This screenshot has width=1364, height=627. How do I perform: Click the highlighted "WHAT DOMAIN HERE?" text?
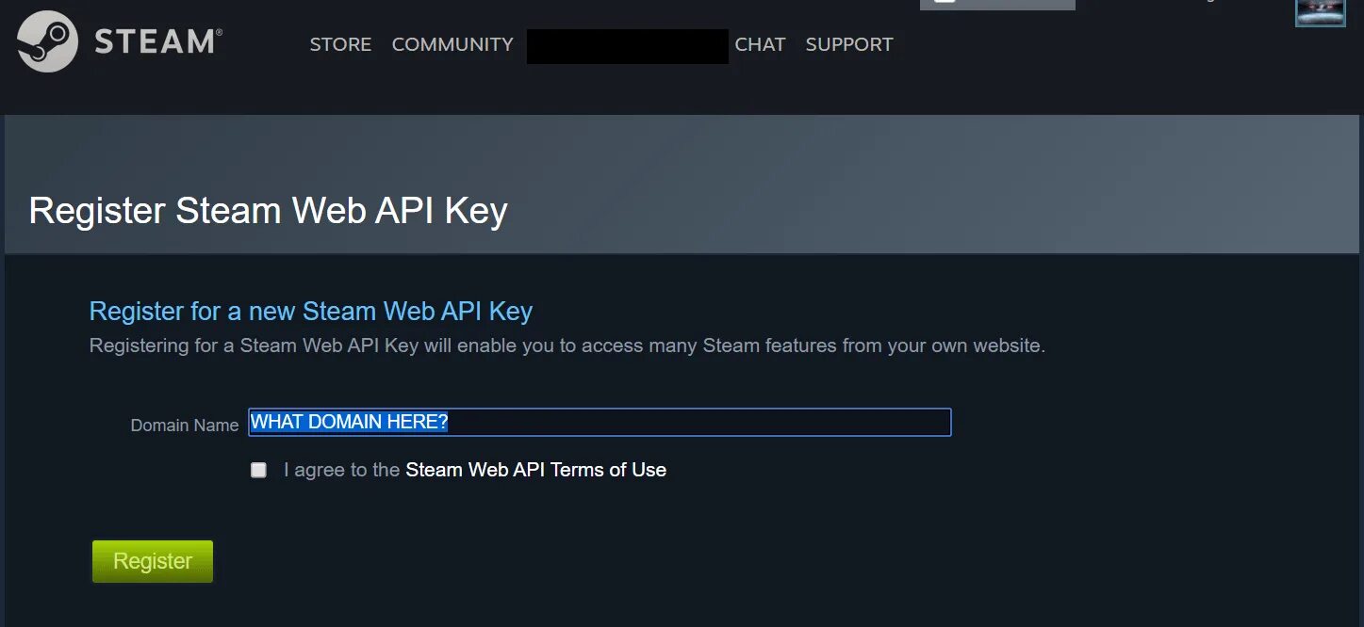(349, 422)
